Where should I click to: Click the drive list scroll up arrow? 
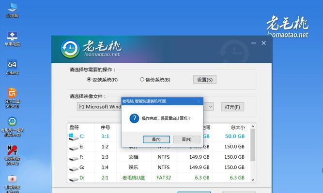click(253, 126)
